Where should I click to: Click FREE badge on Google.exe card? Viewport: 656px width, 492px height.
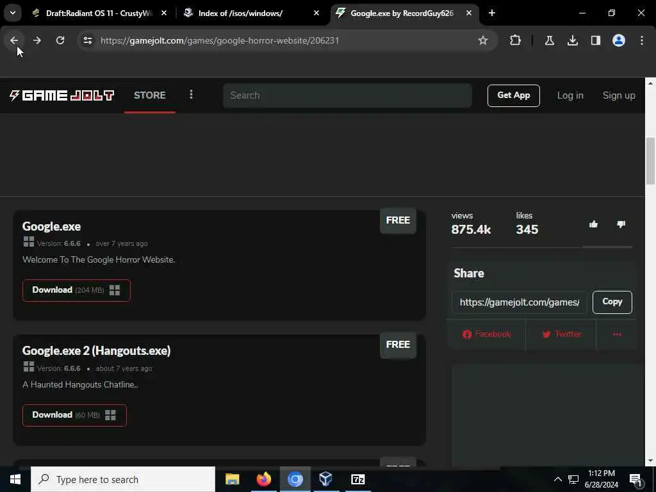click(398, 220)
